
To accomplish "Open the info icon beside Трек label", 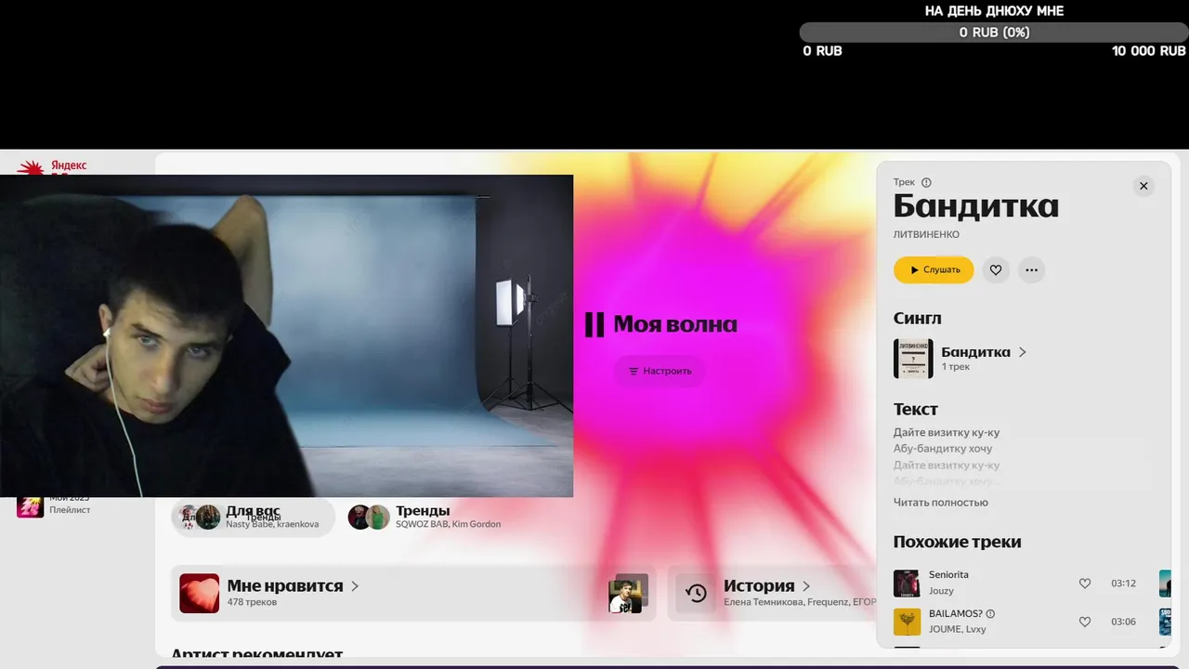I will click(x=926, y=183).
